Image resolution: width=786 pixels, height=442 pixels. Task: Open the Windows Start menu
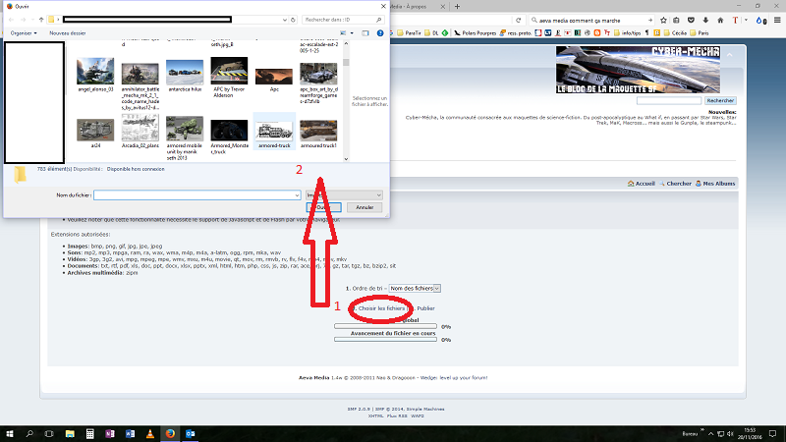tap(10, 434)
